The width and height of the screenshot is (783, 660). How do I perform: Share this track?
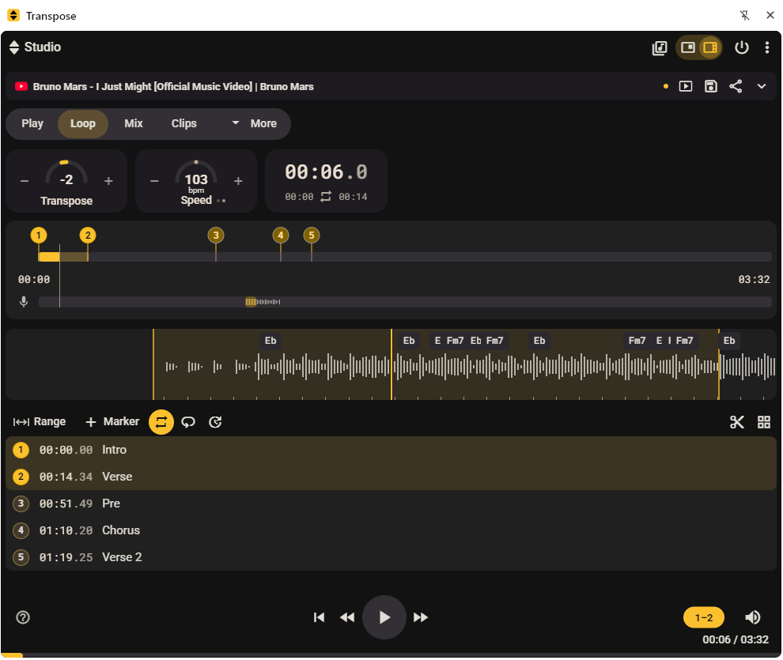click(736, 86)
